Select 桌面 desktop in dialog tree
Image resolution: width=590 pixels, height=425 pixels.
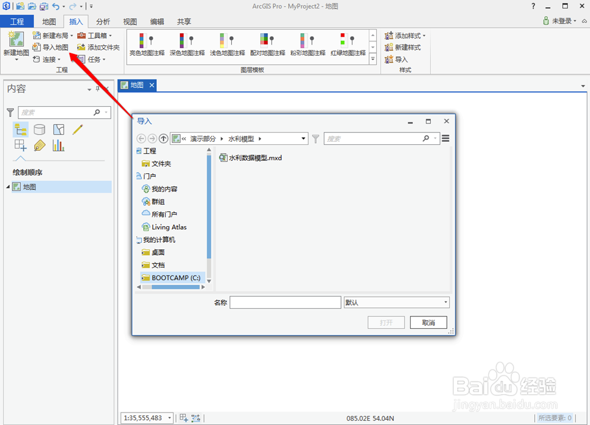point(153,252)
